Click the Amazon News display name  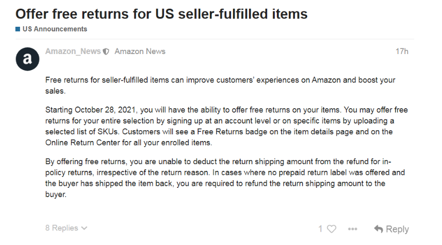pos(140,51)
